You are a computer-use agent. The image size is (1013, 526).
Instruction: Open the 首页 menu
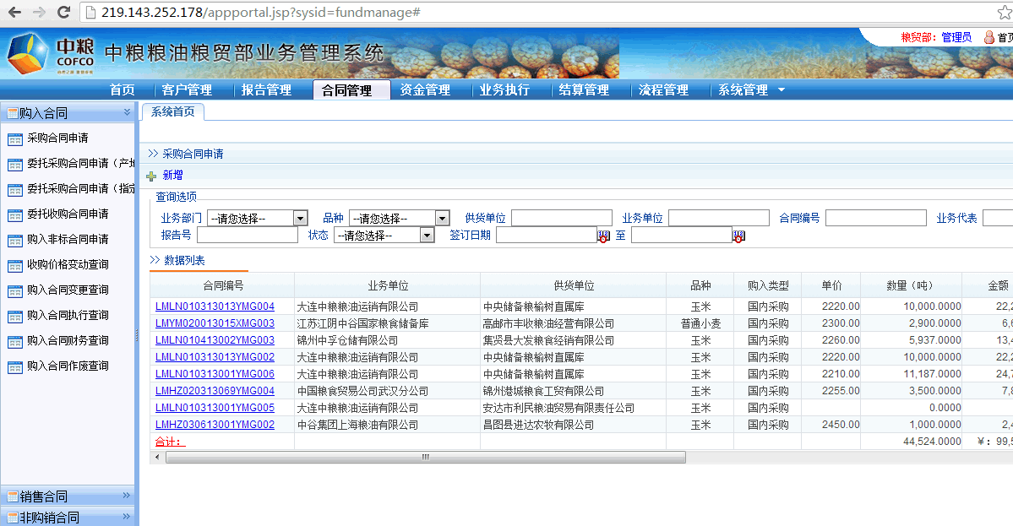[x=123, y=89]
